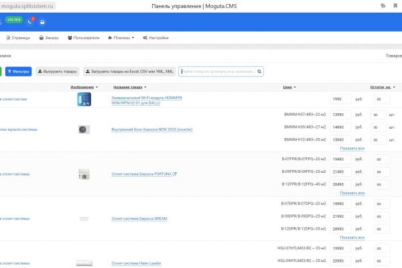Image resolution: width=402 pixels, height=268 pixels.
Task: Click the green version badge
Action: tap(14, 19)
